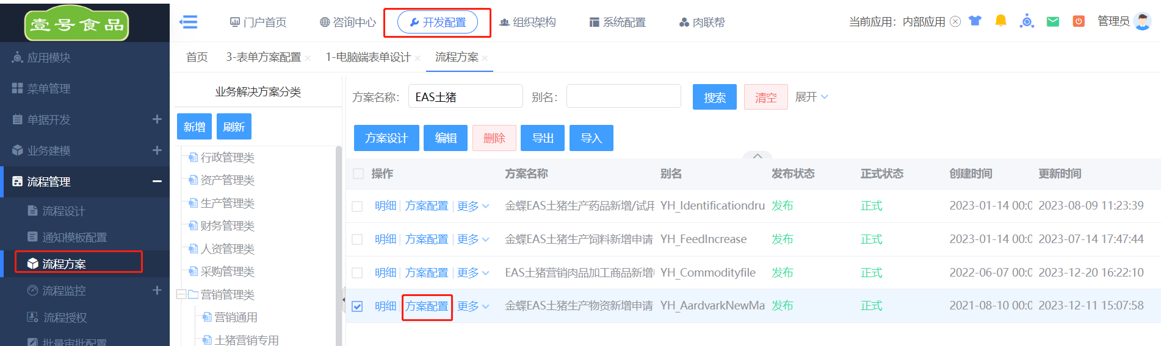Open the notification bell icon
The height and width of the screenshot is (346, 1161).
tap(1000, 21)
